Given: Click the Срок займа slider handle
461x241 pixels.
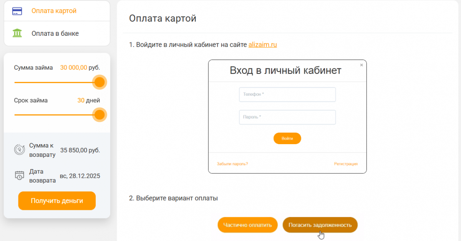Looking at the screenshot, I should pos(99,115).
